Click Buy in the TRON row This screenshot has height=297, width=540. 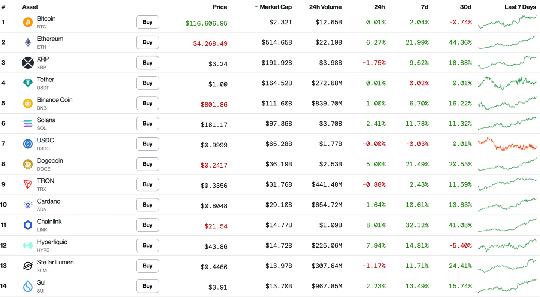147,184
